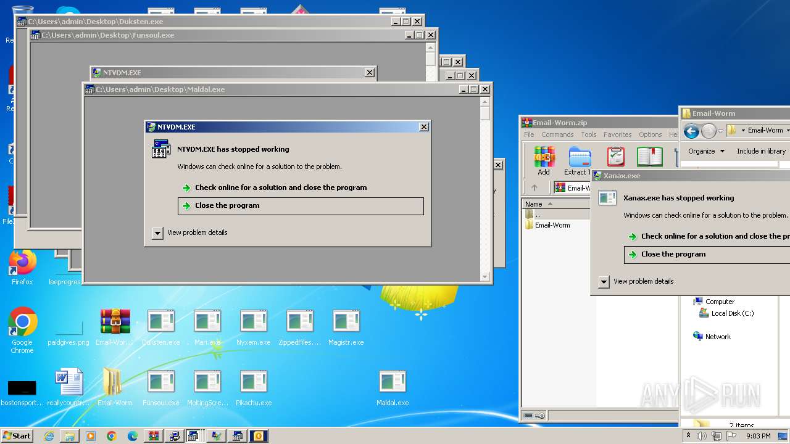Open Internet Explorer from taskbar
Screen dimensions: 790x444
tap(49, 436)
